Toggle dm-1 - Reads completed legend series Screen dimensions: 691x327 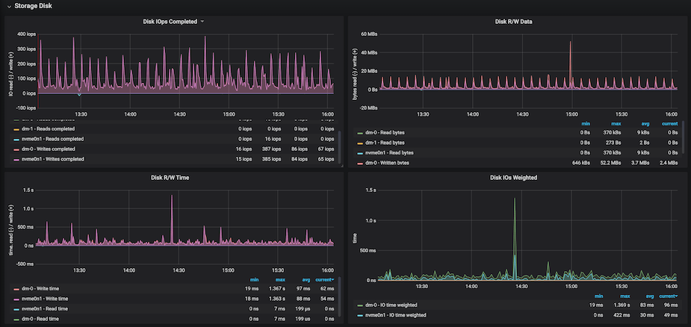click(x=49, y=129)
